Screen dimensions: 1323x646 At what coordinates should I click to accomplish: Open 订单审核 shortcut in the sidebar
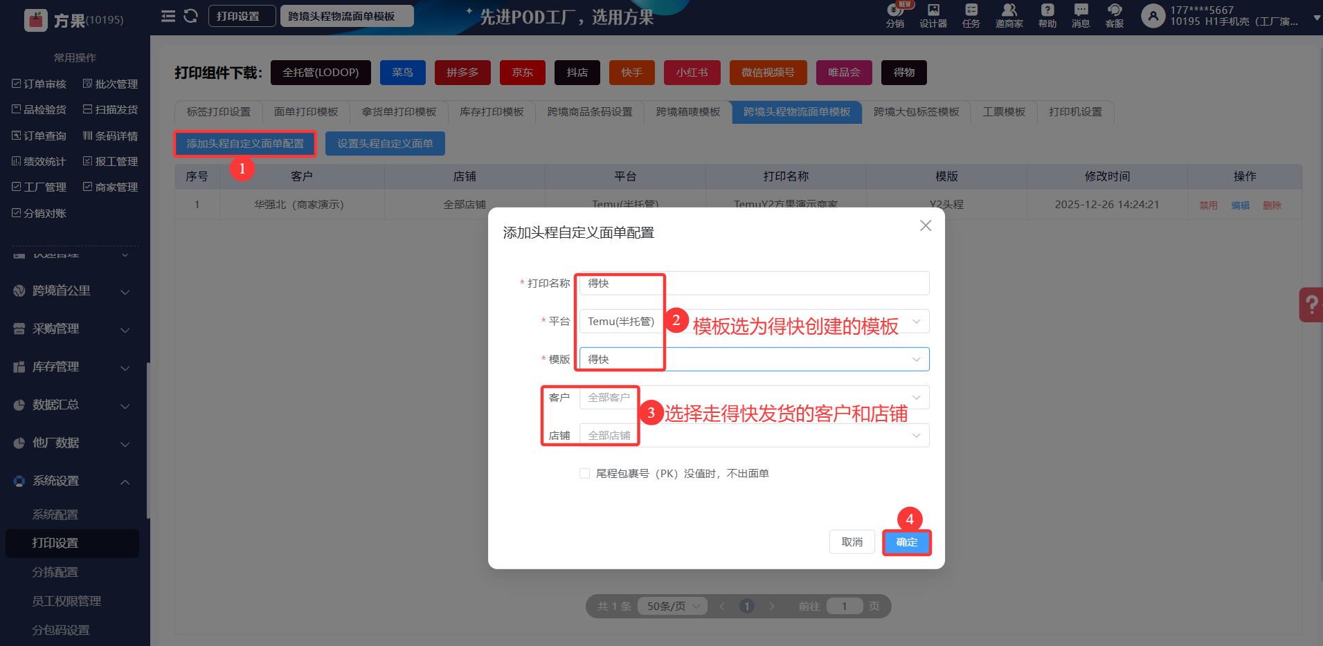39,84
